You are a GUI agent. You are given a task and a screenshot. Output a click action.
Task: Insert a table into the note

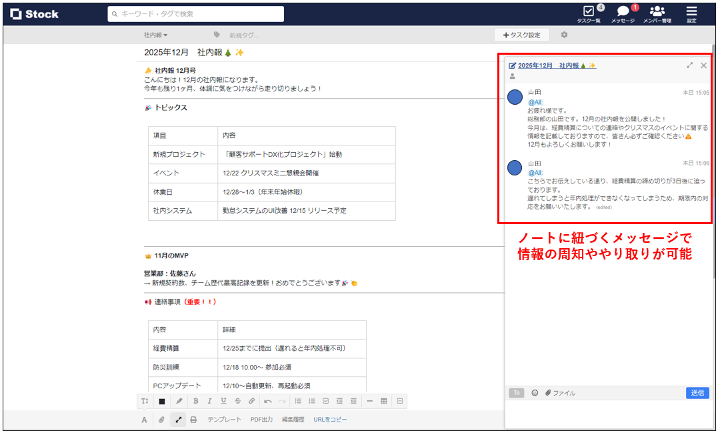tap(384, 401)
